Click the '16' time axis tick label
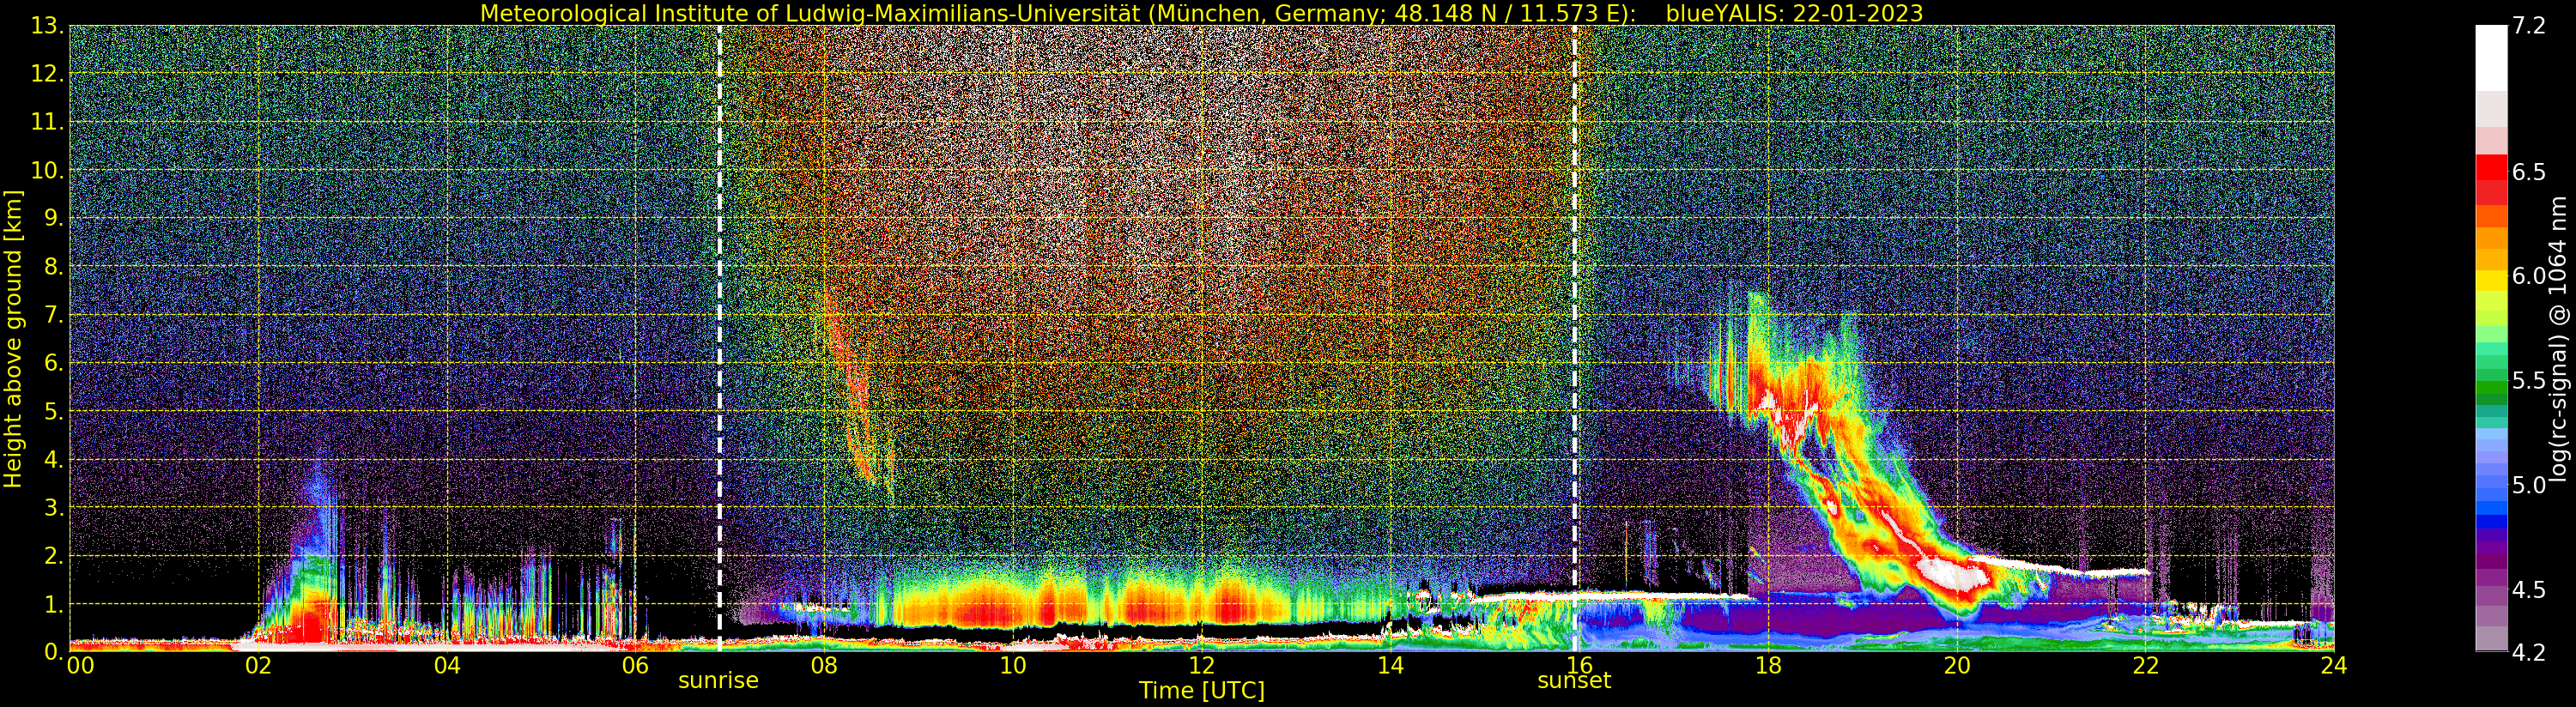The image size is (2576, 707). click(1579, 666)
